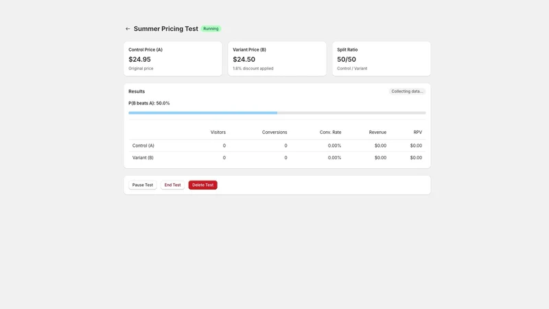This screenshot has width=549, height=309.
Task: Click the Variant (B) Revenue cell
Action: click(381, 158)
